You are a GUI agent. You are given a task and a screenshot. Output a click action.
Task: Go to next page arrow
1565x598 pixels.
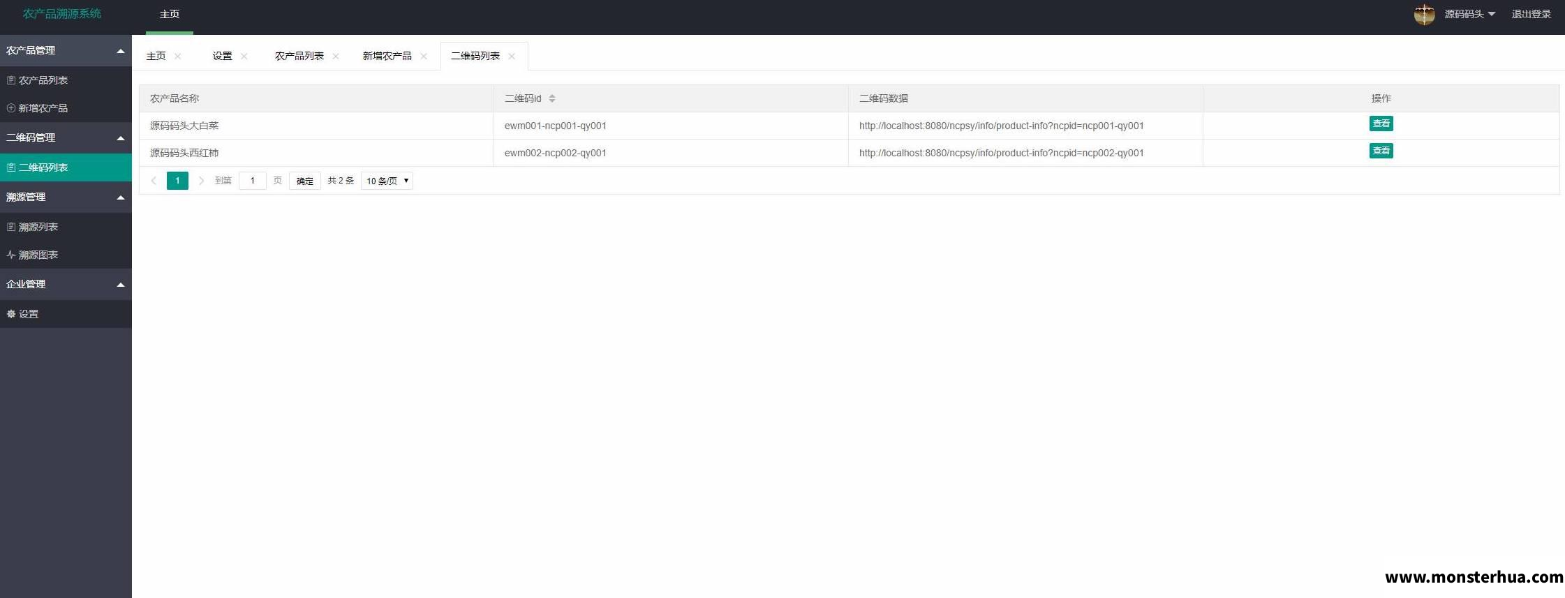201,181
